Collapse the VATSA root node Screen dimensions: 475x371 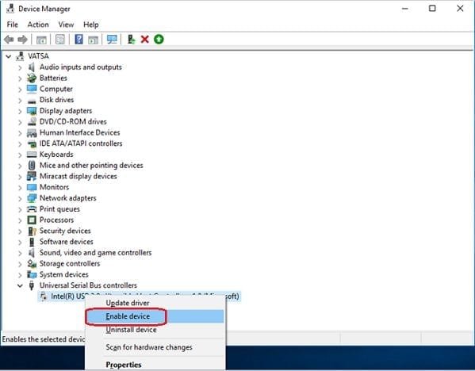[x=9, y=56]
